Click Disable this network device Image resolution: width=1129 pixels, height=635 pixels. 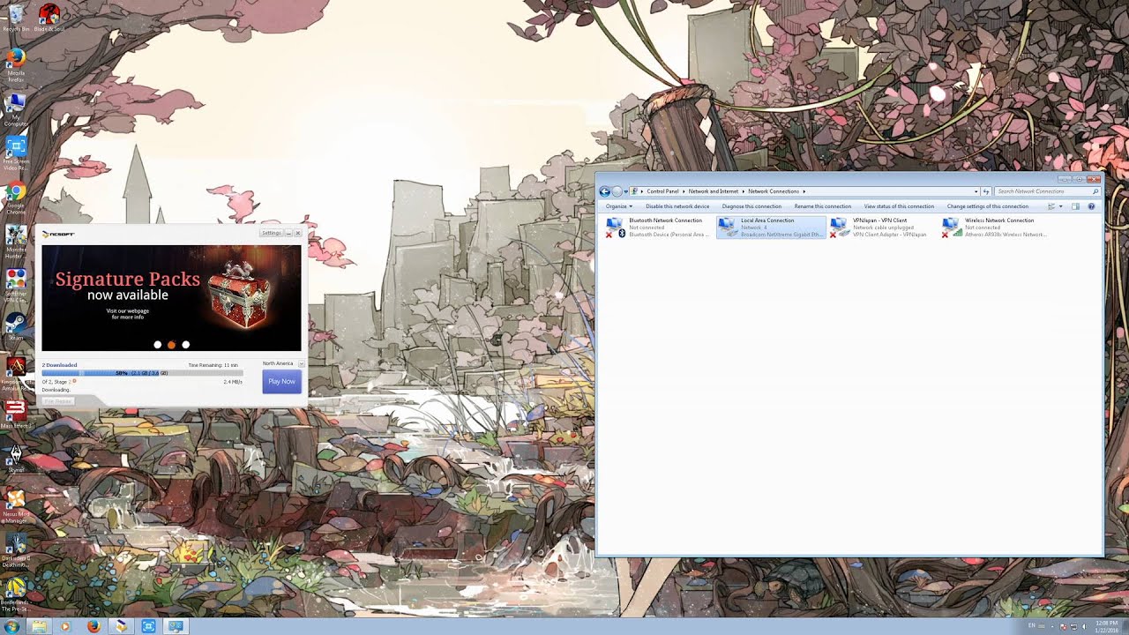(x=677, y=206)
